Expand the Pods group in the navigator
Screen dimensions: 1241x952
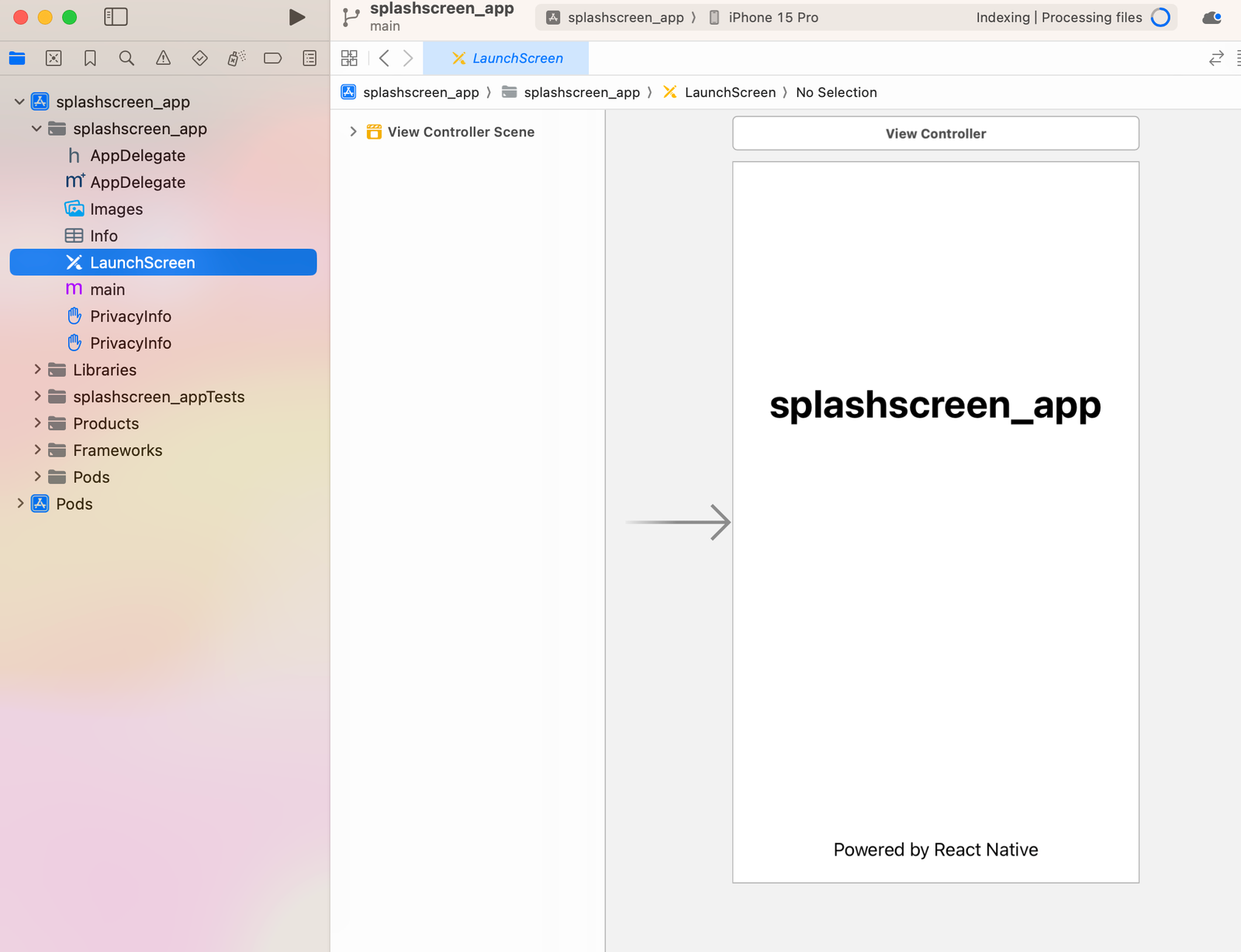[20, 503]
